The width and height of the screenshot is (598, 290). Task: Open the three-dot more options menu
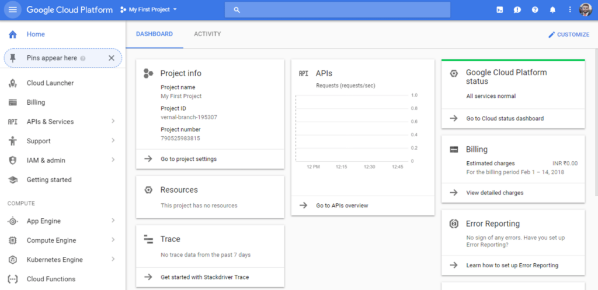point(570,10)
